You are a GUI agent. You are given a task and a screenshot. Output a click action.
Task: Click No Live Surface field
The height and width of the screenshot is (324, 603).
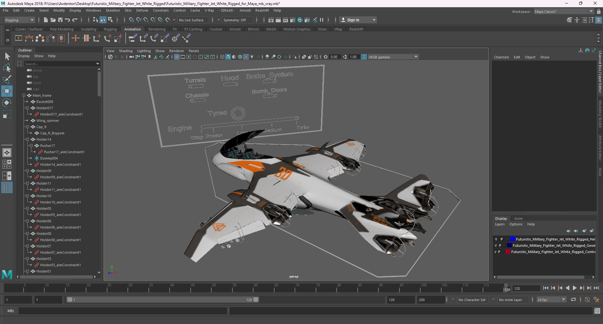point(192,20)
